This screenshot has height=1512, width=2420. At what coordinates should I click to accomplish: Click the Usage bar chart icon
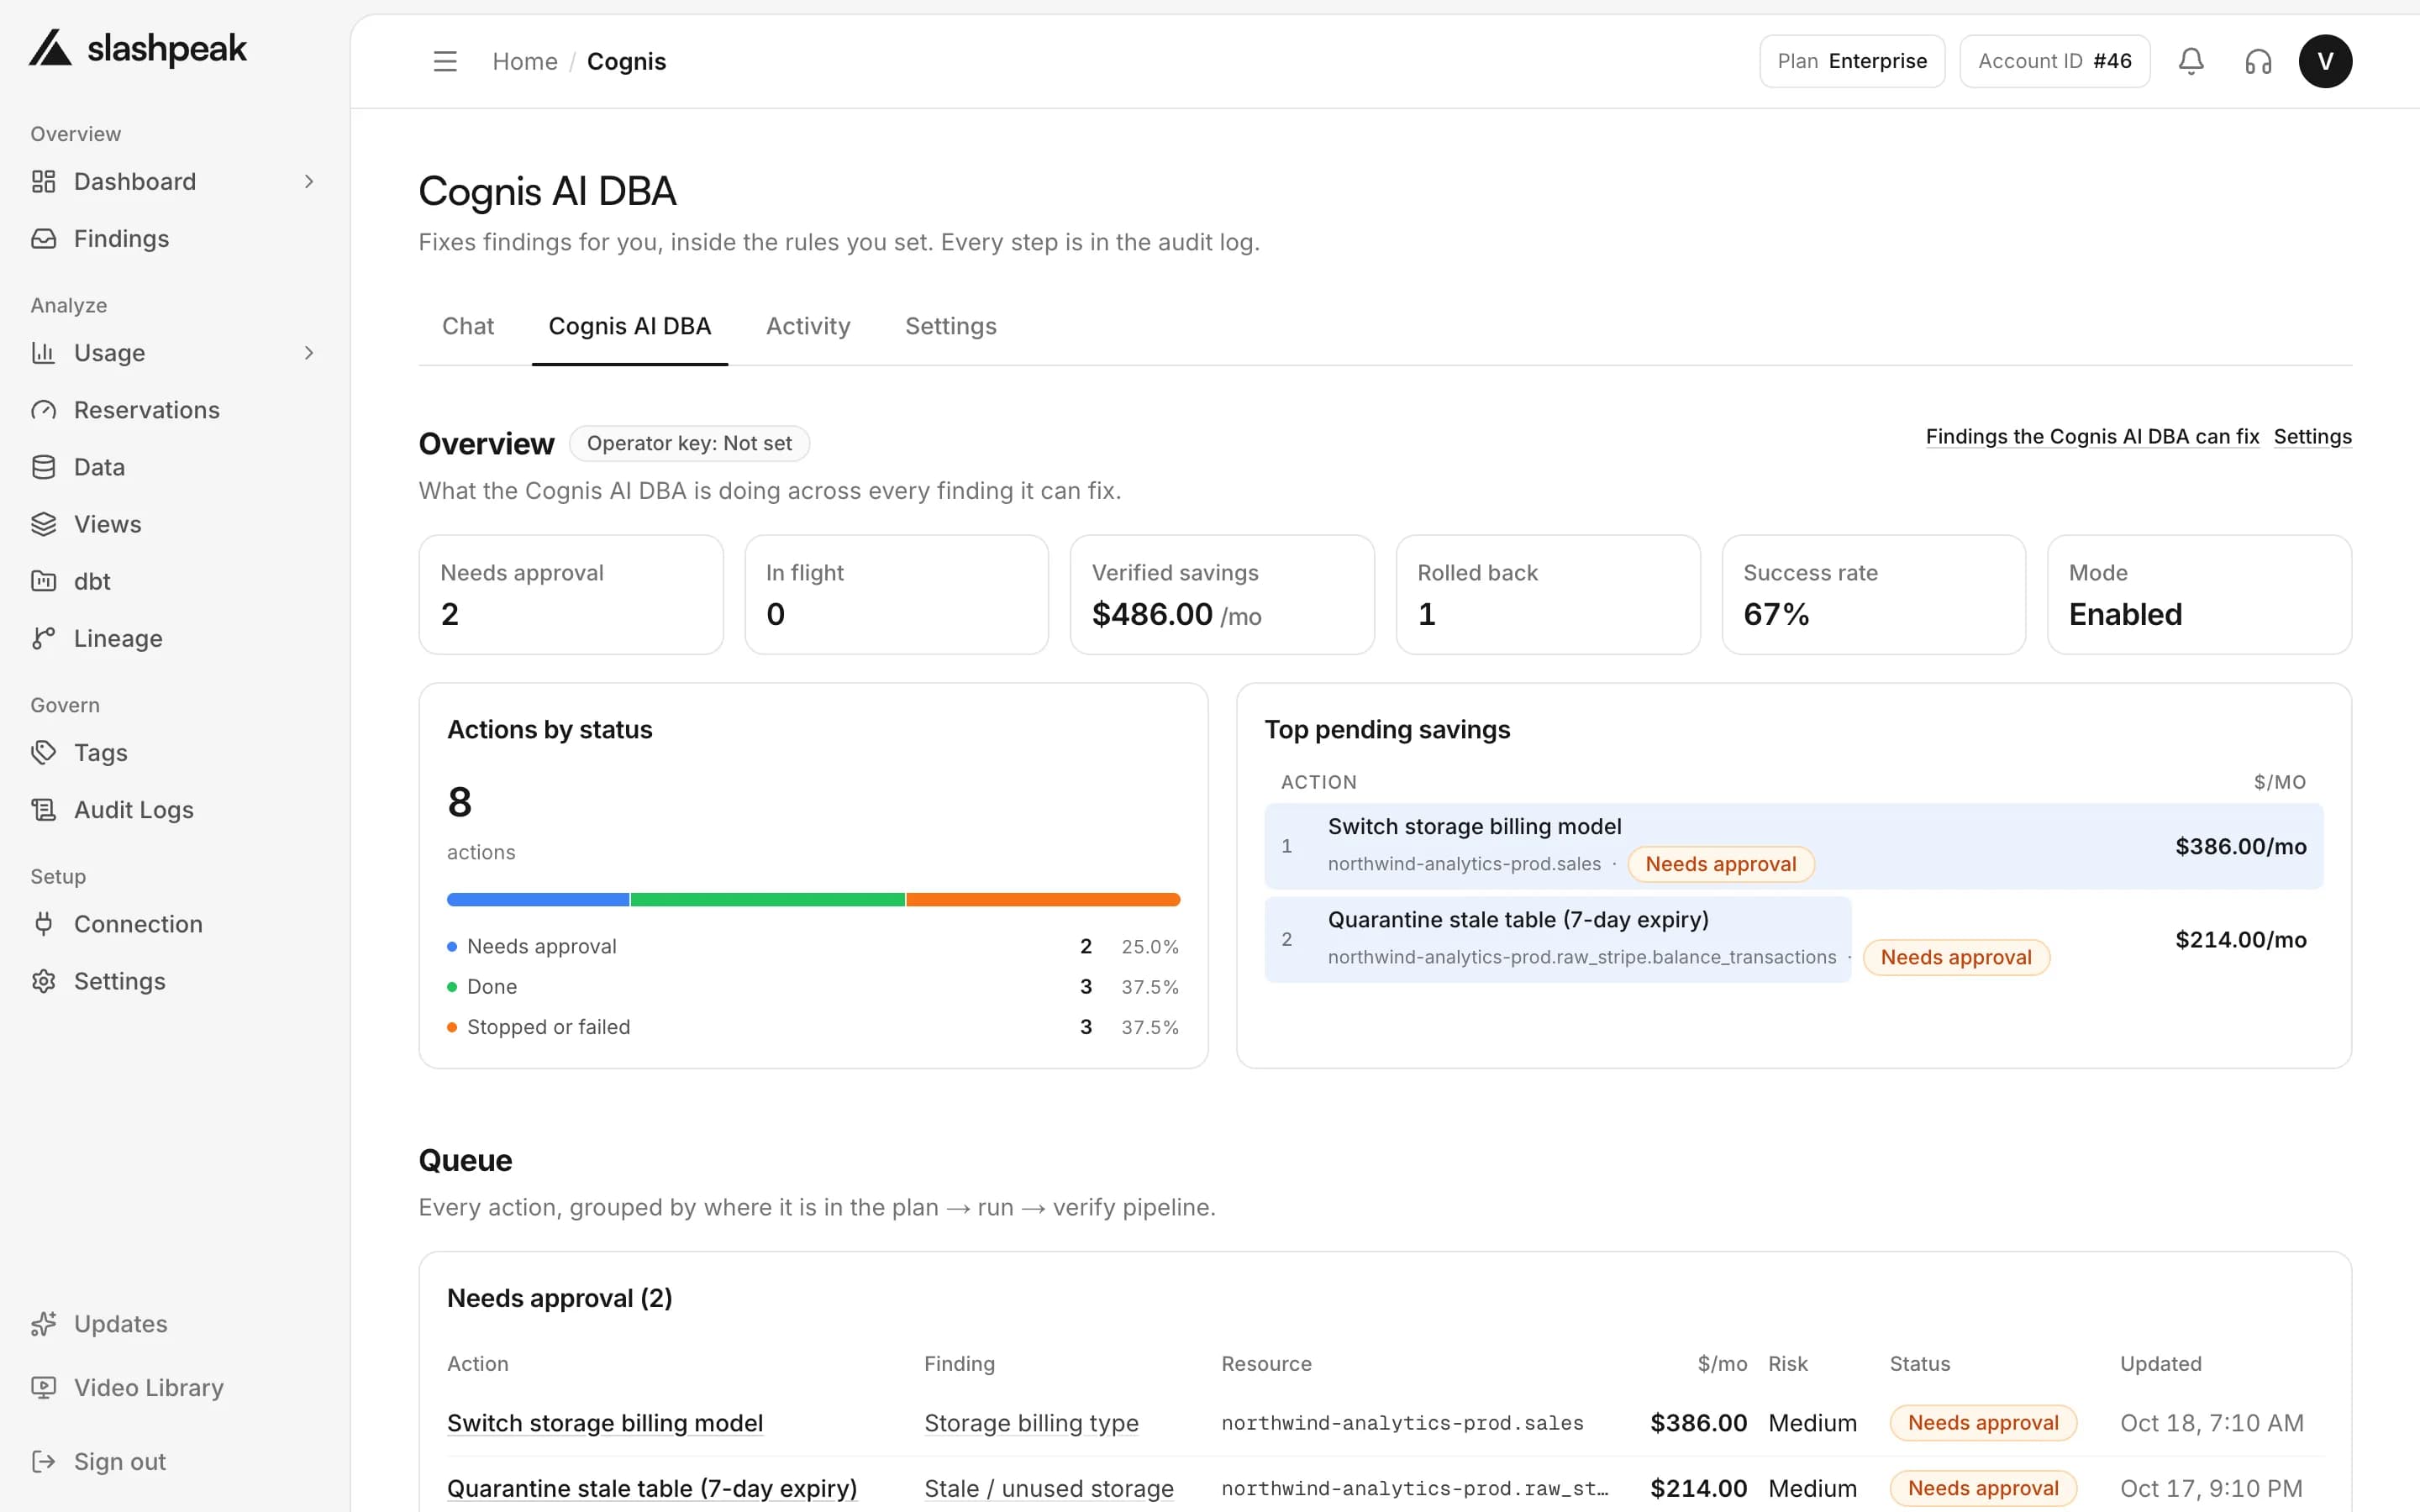coord(43,352)
